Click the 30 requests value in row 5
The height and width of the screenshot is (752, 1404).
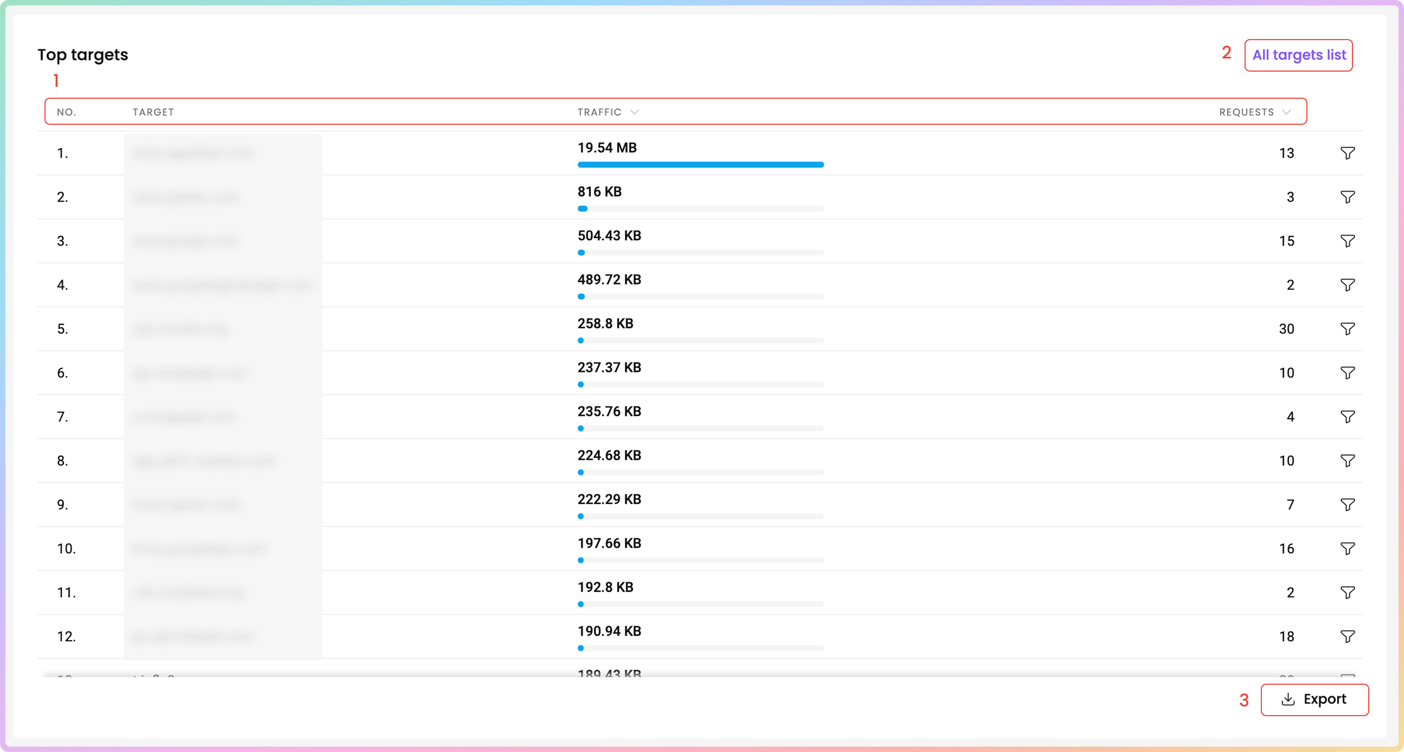click(x=1286, y=329)
